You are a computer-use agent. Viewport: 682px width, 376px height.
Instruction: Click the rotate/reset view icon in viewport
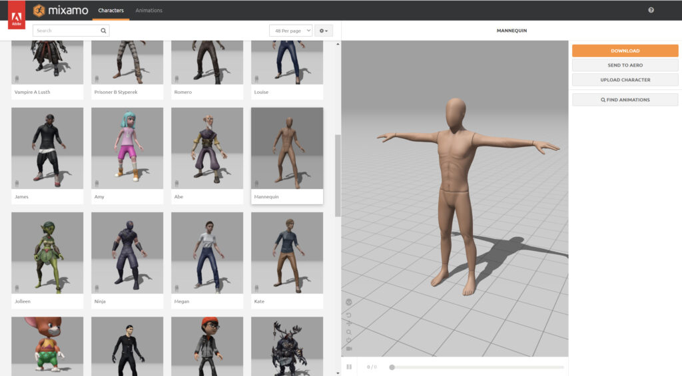(x=349, y=314)
